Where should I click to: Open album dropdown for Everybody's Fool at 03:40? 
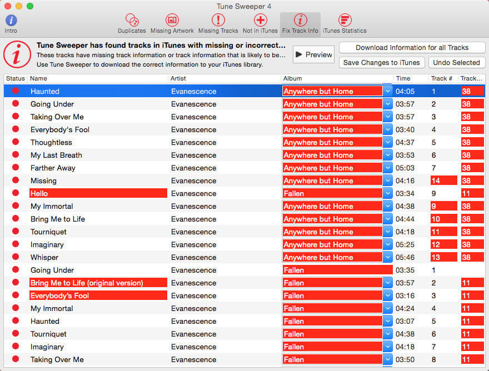tap(388, 130)
